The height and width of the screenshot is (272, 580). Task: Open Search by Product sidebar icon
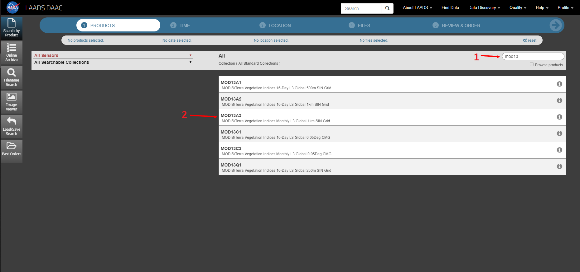pyautogui.click(x=12, y=28)
